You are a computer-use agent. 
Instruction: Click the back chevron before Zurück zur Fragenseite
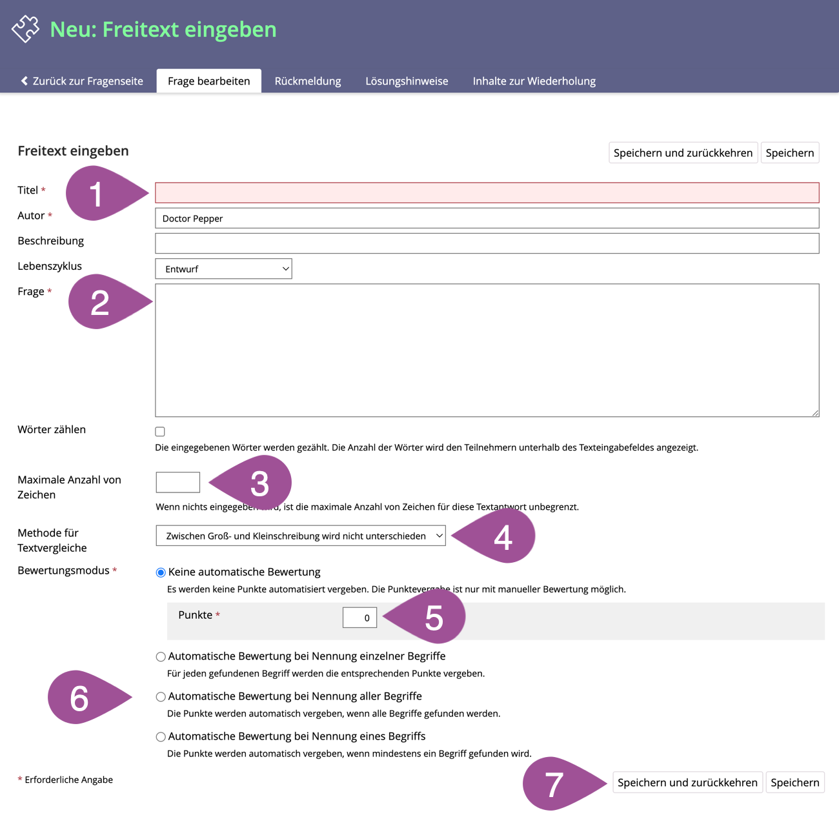tap(25, 81)
